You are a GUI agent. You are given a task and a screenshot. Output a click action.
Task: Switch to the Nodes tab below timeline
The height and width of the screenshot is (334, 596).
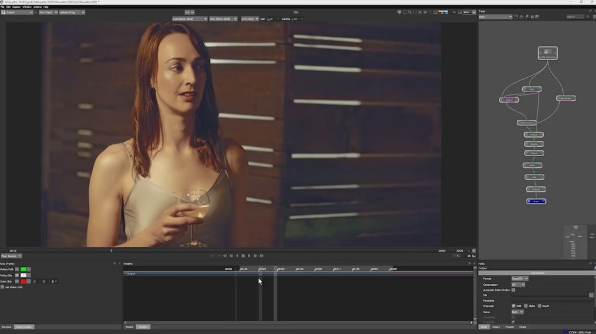coord(129,327)
